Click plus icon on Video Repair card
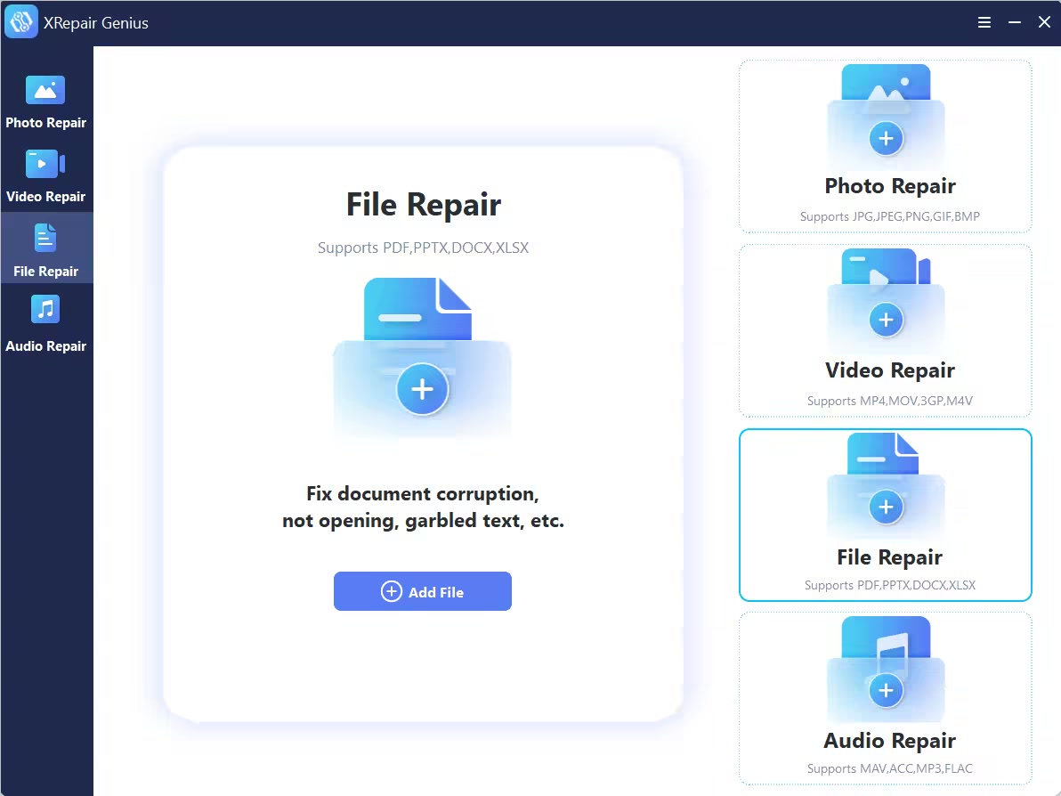Viewport: 1061px width, 796px height. [886, 320]
